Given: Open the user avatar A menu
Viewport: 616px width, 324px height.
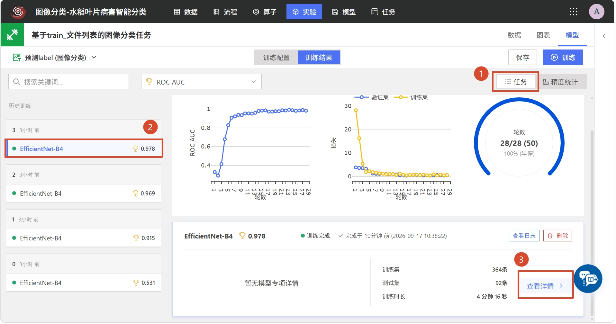Looking at the screenshot, I should (596, 12).
